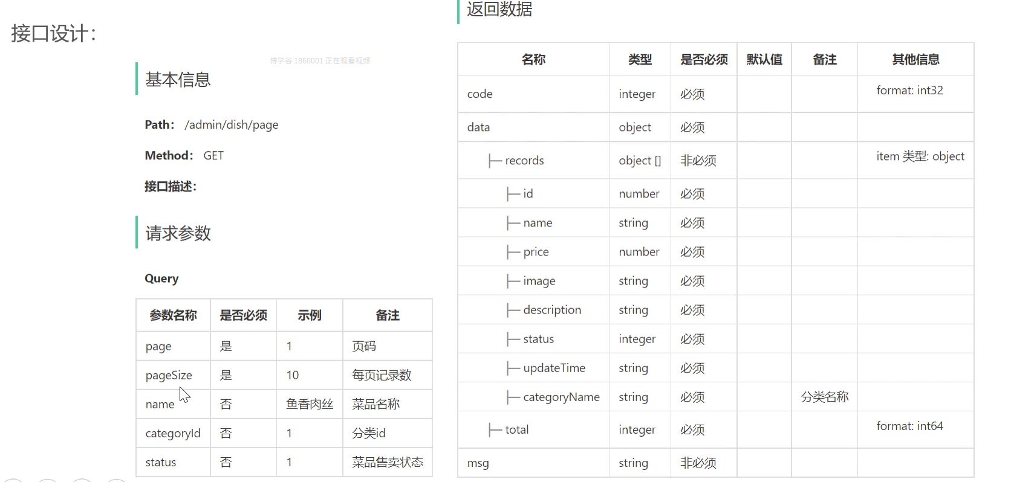
Task: Select the 返回数据 section title
Action: [x=499, y=9]
